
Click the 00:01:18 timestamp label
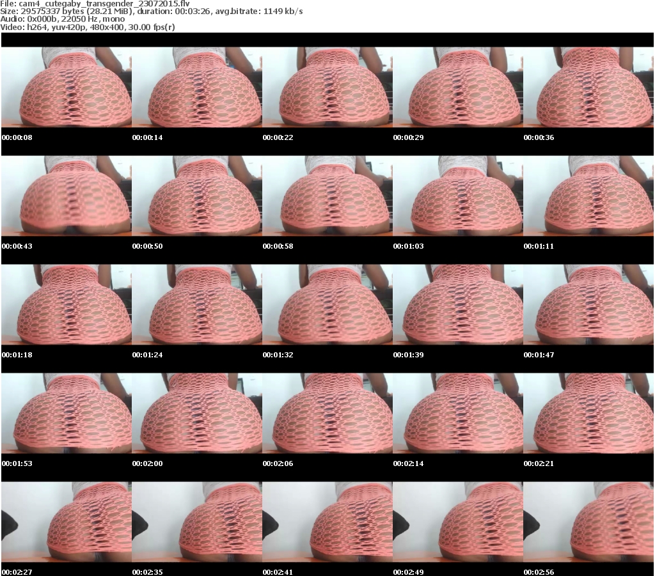[x=17, y=355]
